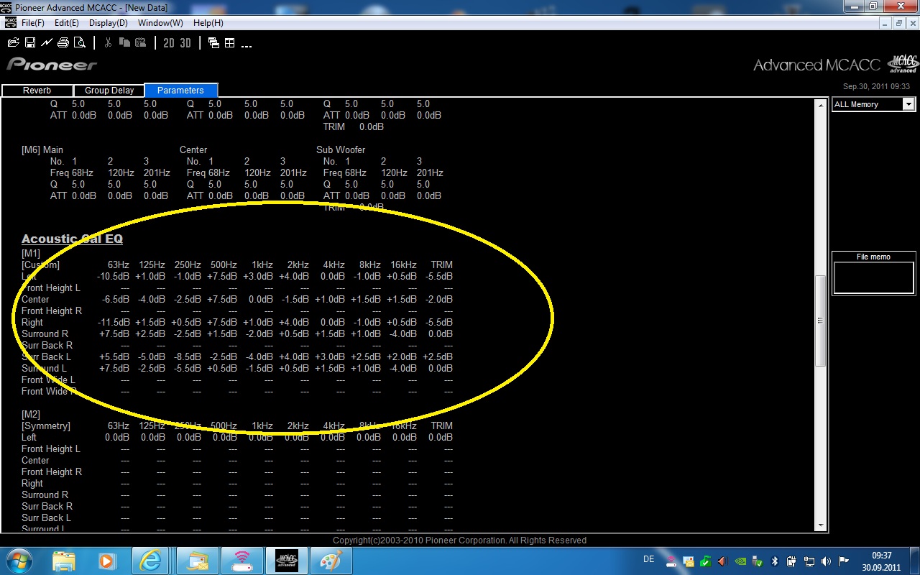Open the File(F) menu

pos(32,23)
